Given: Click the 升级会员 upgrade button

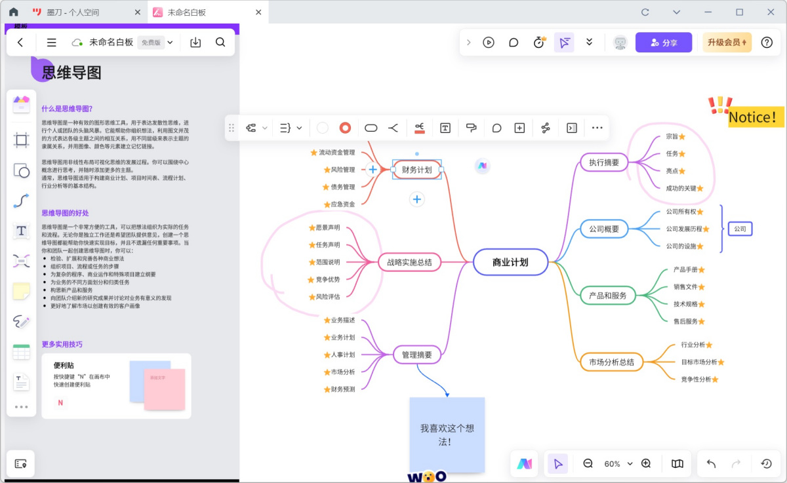Looking at the screenshot, I should click(x=727, y=43).
